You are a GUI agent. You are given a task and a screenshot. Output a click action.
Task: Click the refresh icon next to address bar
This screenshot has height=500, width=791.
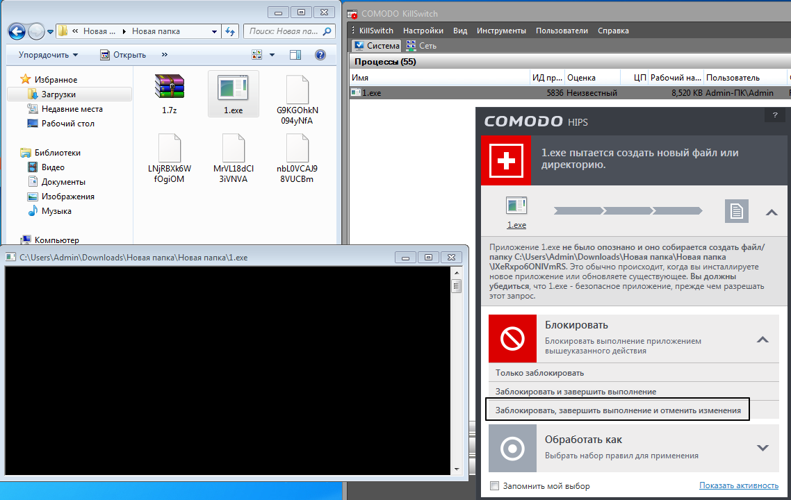pos(231,31)
